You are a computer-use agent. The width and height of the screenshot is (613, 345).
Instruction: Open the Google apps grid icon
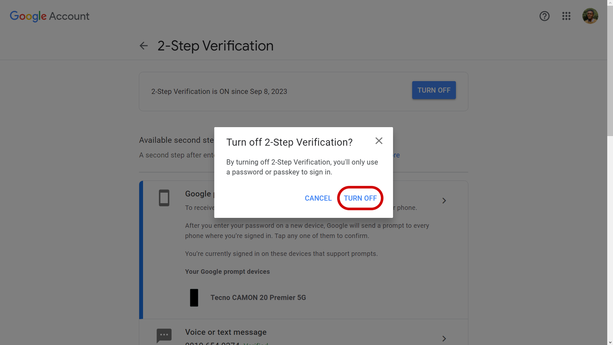[x=566, y=16]
